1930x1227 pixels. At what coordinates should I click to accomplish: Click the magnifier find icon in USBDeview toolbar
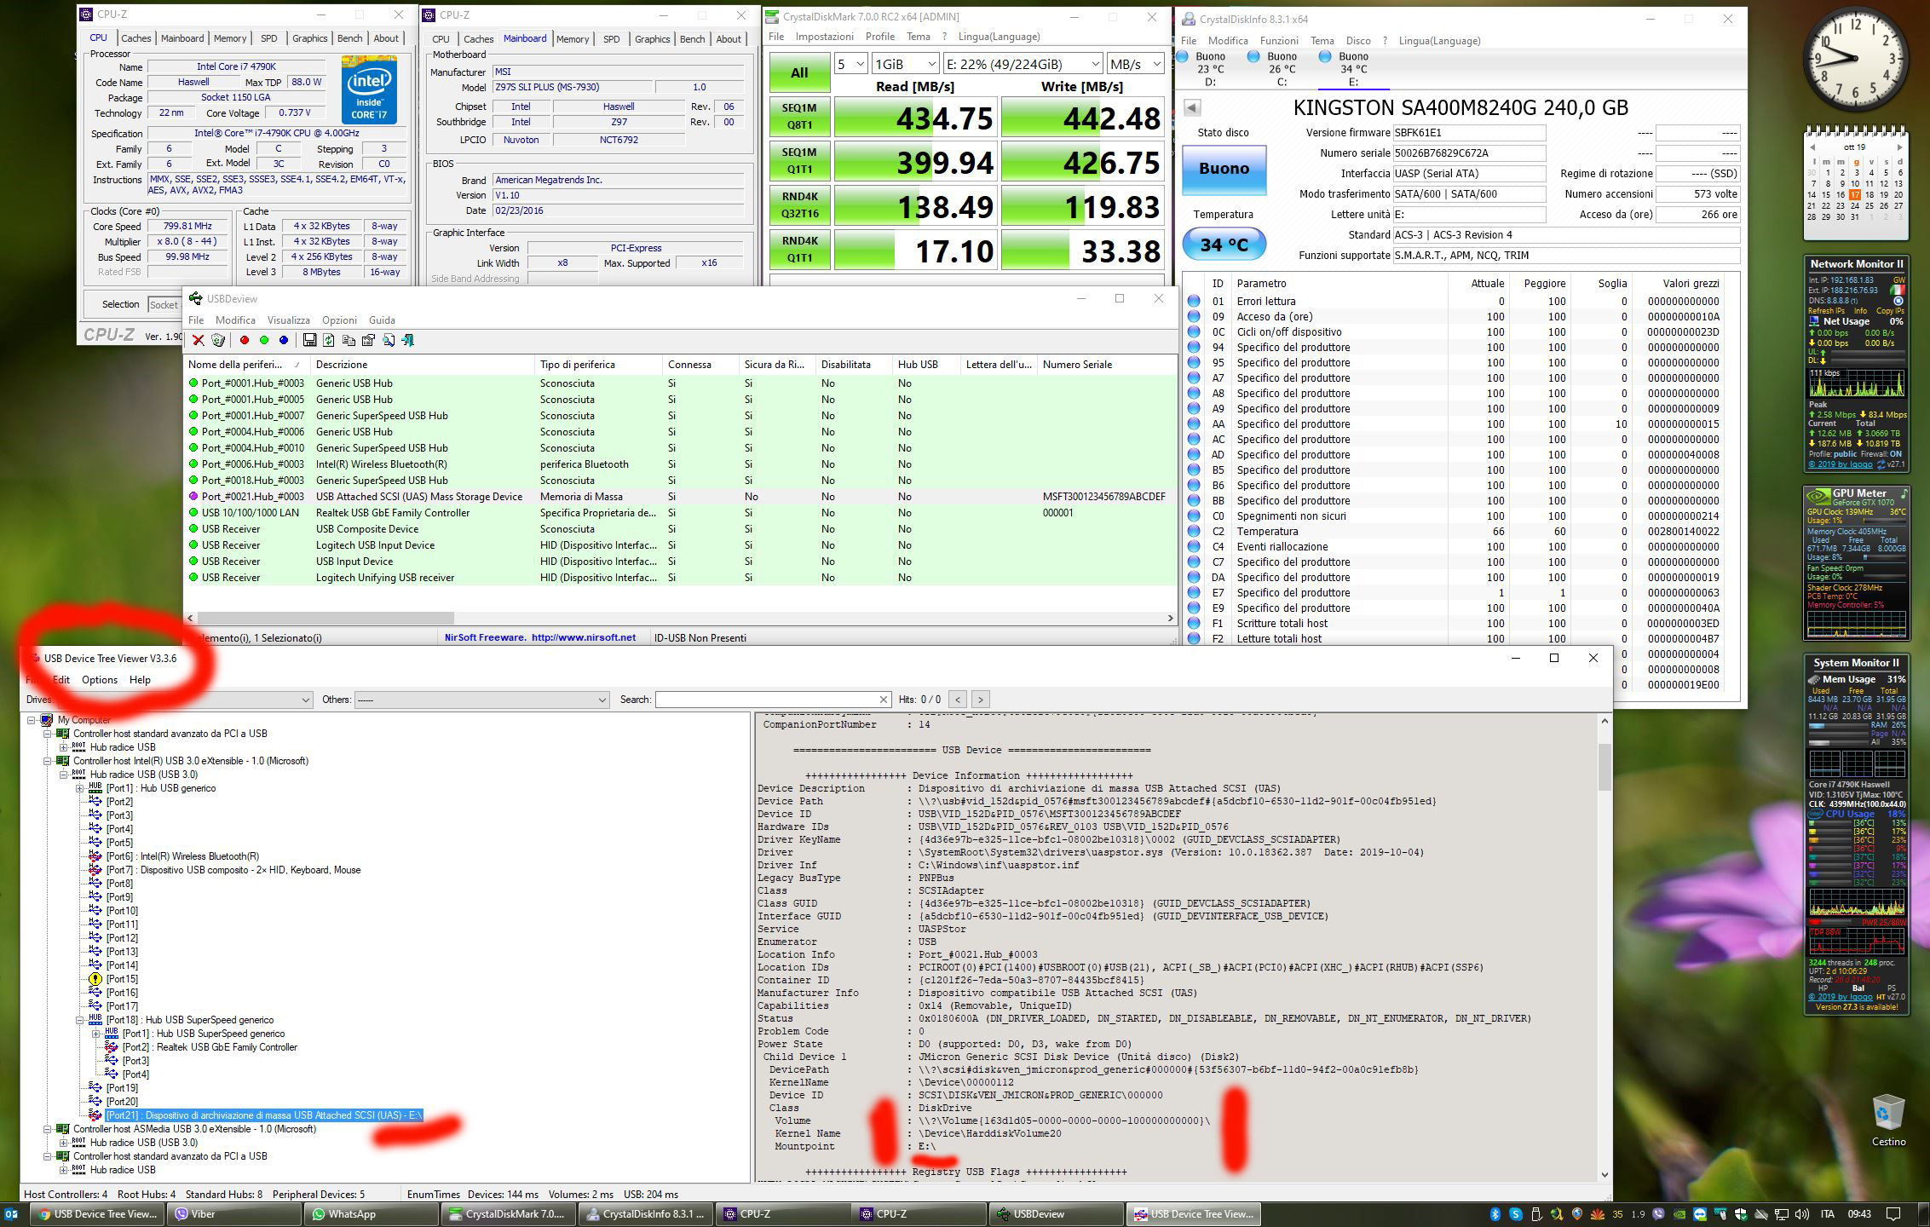click(389, 341)
